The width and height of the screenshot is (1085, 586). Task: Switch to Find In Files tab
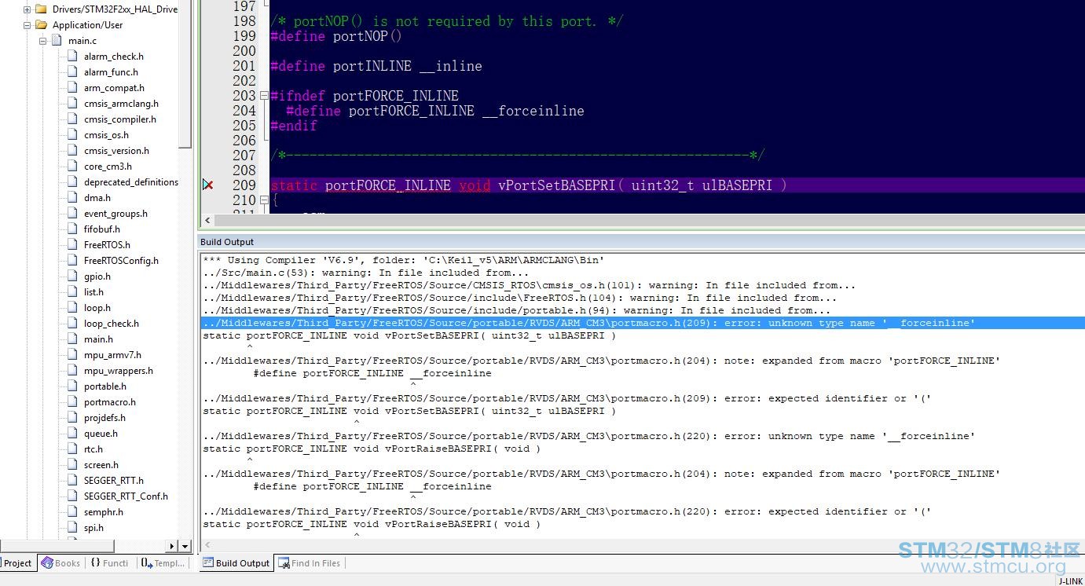click(x=309, y=562)
